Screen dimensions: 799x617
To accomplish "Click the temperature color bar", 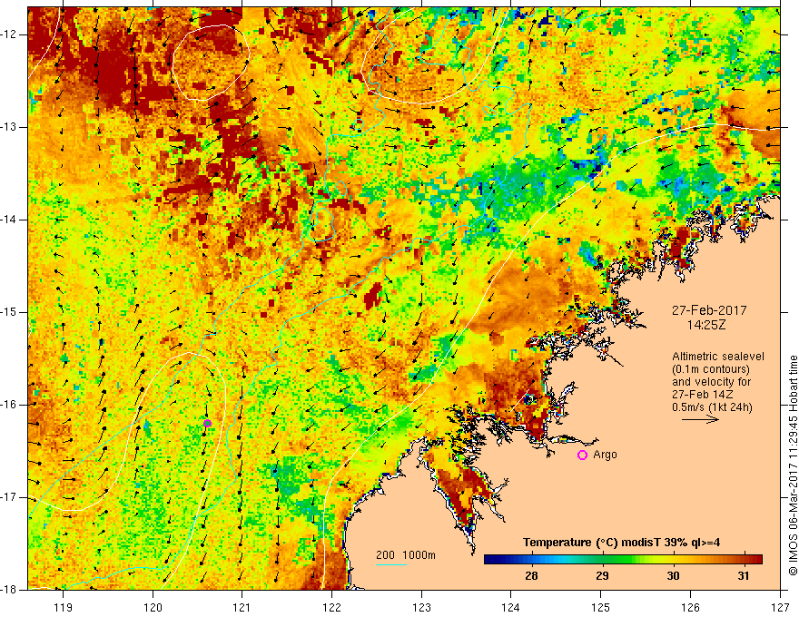I will click(623, 560).
